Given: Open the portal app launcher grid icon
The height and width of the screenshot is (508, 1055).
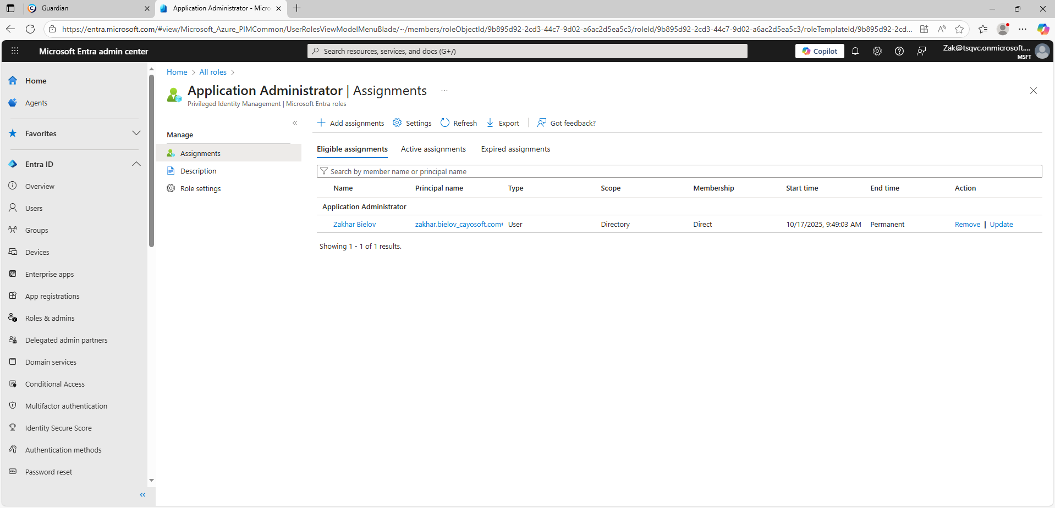Looking at the screenshot, I should click(15, 51).
